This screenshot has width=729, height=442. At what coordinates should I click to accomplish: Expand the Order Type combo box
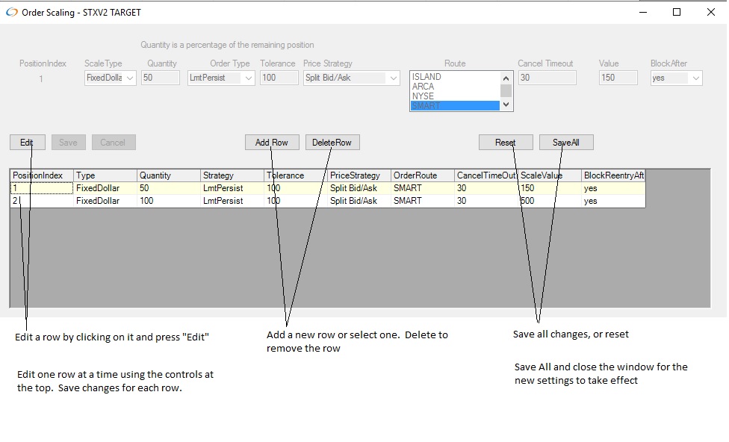coord(248,78)
